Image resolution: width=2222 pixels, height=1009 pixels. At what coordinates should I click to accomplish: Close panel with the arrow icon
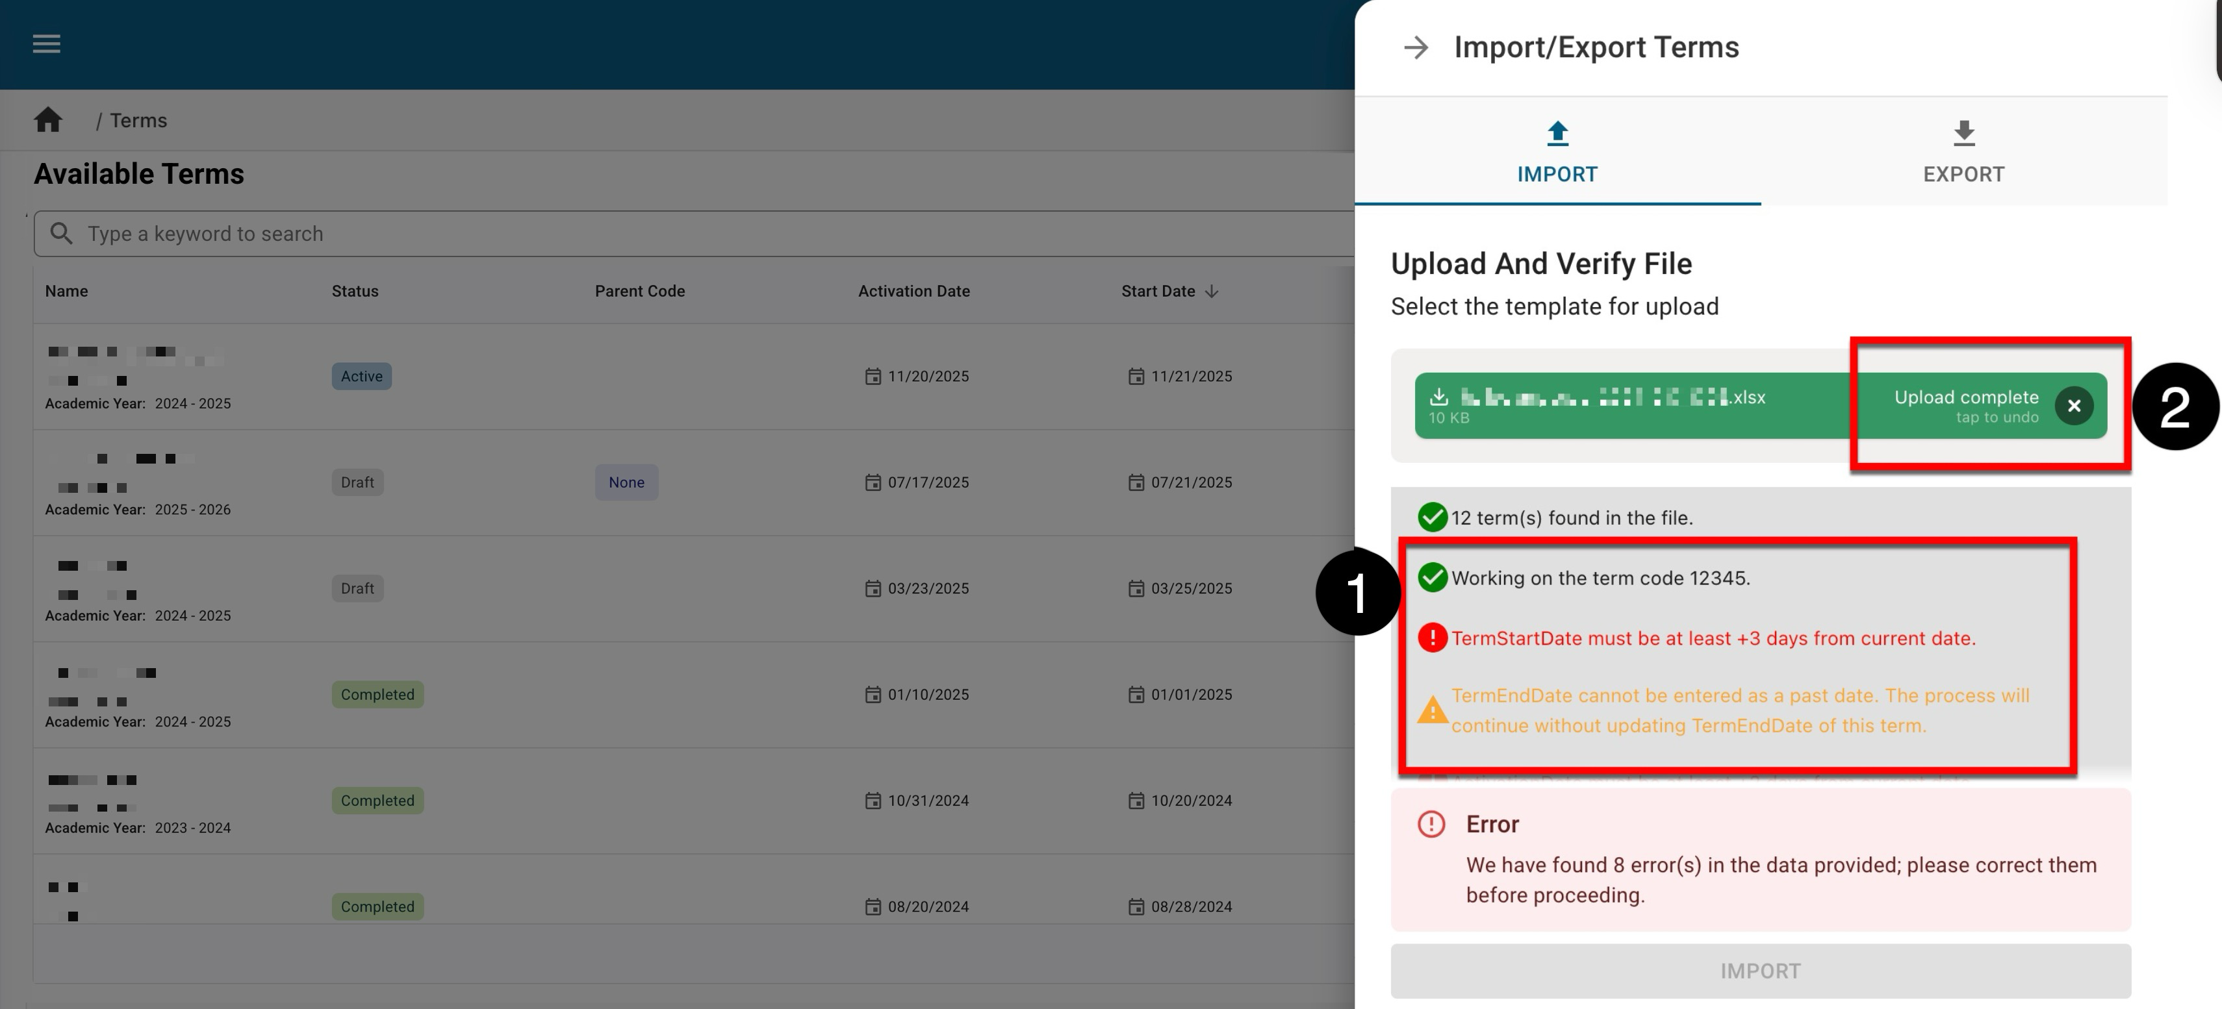[x=1416, y=47]
